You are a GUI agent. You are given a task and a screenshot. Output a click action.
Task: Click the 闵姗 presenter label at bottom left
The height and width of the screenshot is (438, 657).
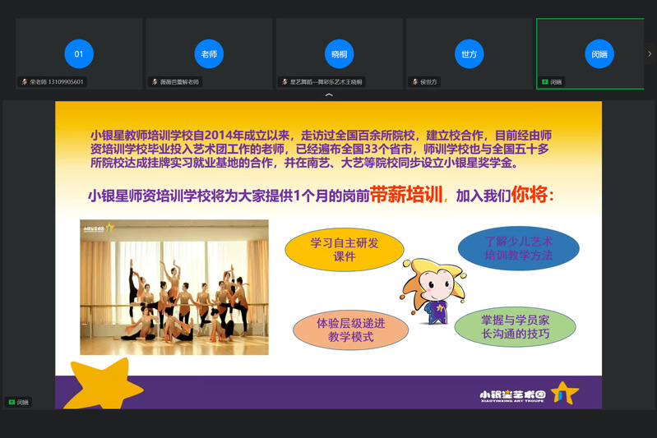[x=19, y=402]
